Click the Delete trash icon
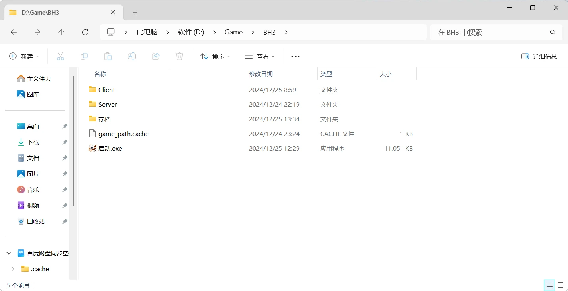Image resolution: width=568 pixels, height=291 pixels. pyautogui.click(x=179, y=56)
